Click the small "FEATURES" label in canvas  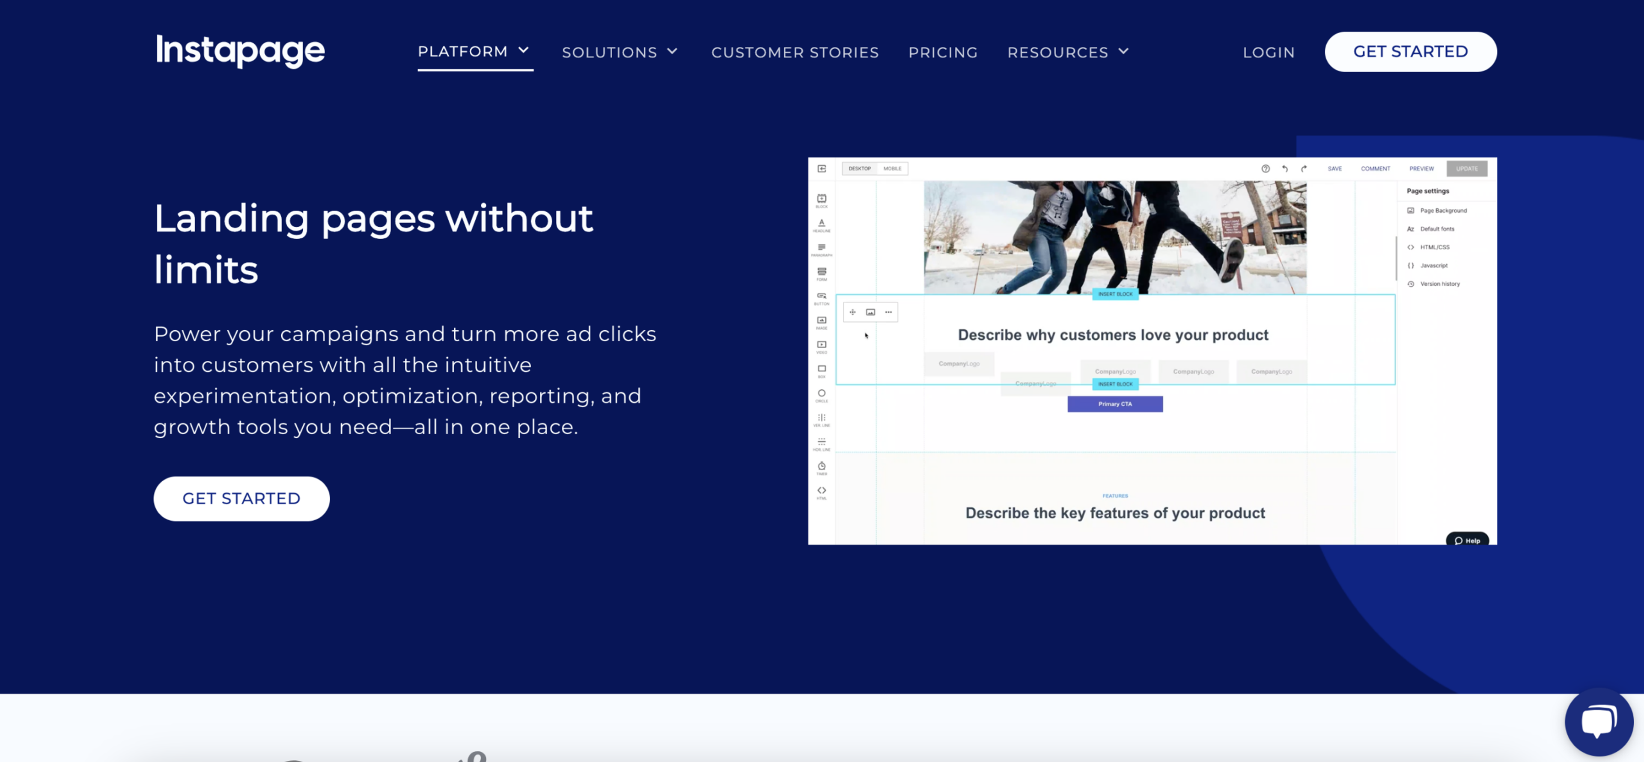tap(1115, 495)
